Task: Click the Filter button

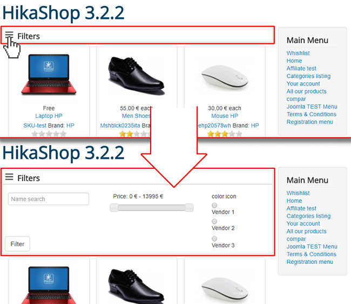Action: click(17, 244)
